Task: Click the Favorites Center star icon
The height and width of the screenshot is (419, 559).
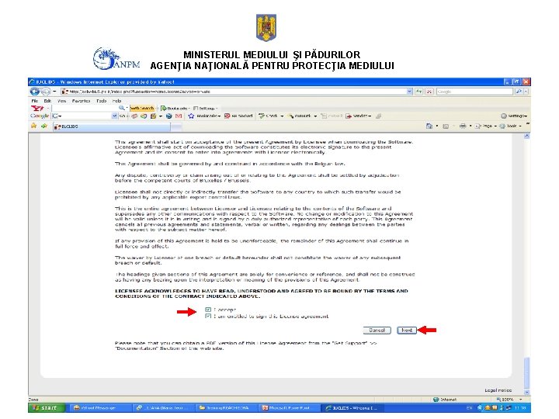Action: coord(34,126)
